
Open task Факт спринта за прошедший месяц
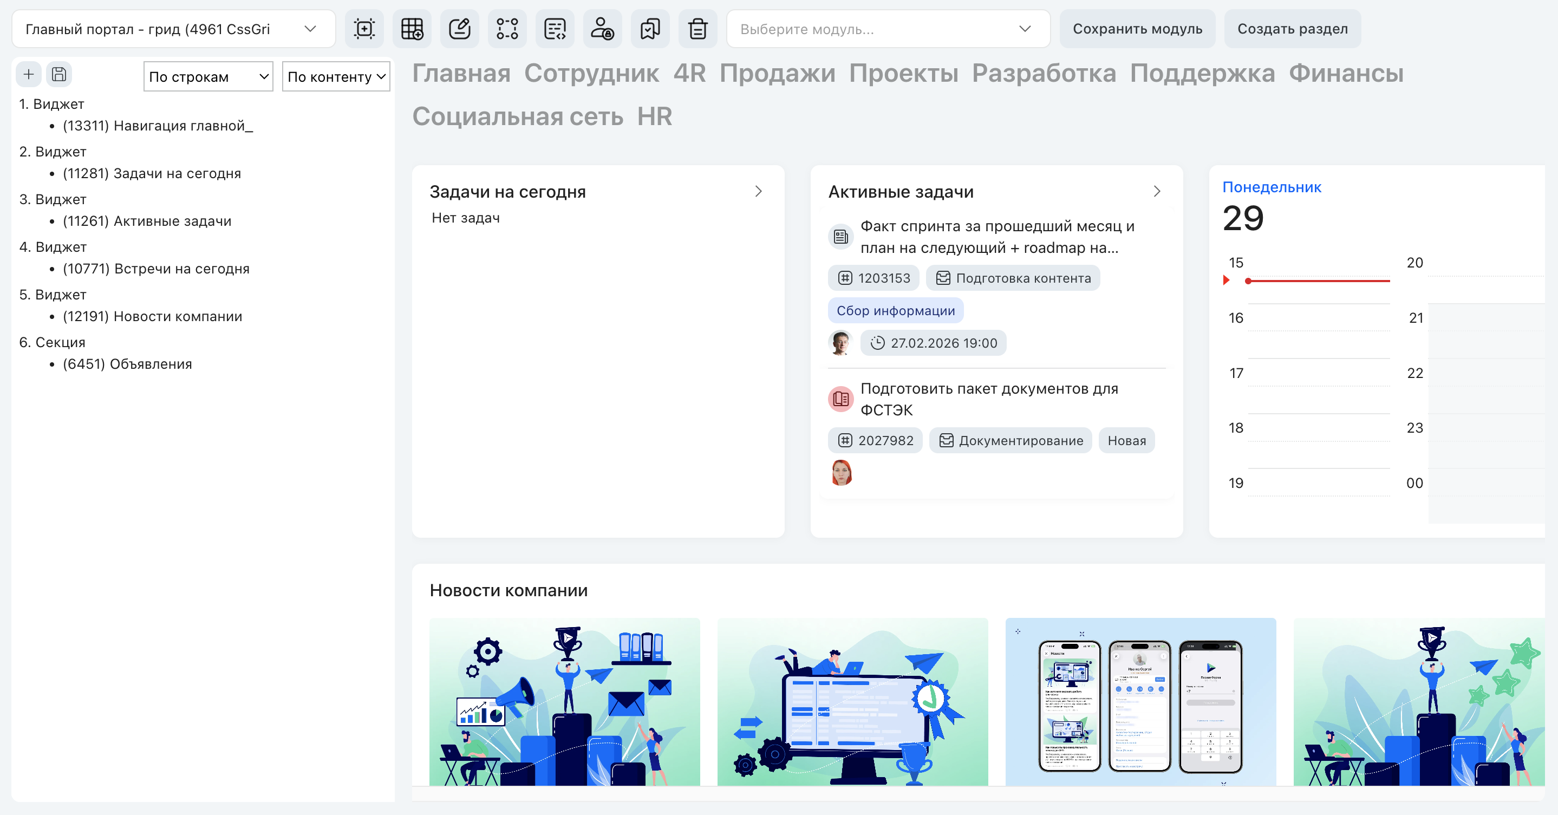pos(998,237)
